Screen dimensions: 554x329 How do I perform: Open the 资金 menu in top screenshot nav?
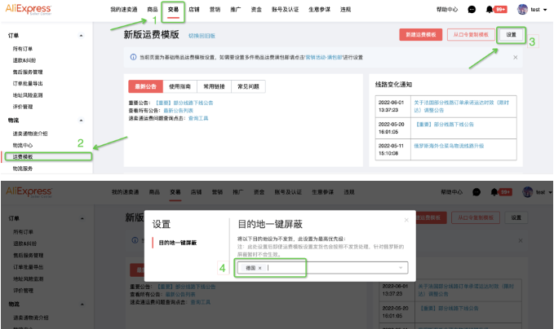pos(256,10)
